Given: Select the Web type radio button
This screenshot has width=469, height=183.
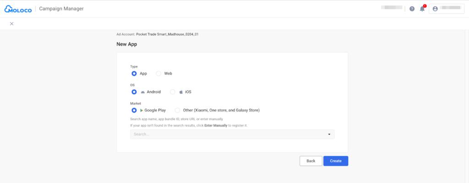Looking at the screenshot, I should point(159,73).
